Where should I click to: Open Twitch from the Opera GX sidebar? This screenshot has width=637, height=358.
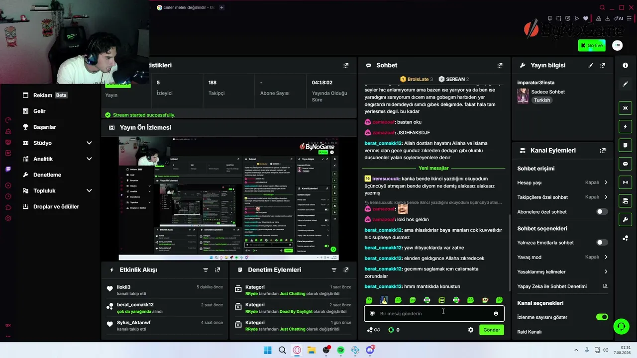tap(8, 169)
